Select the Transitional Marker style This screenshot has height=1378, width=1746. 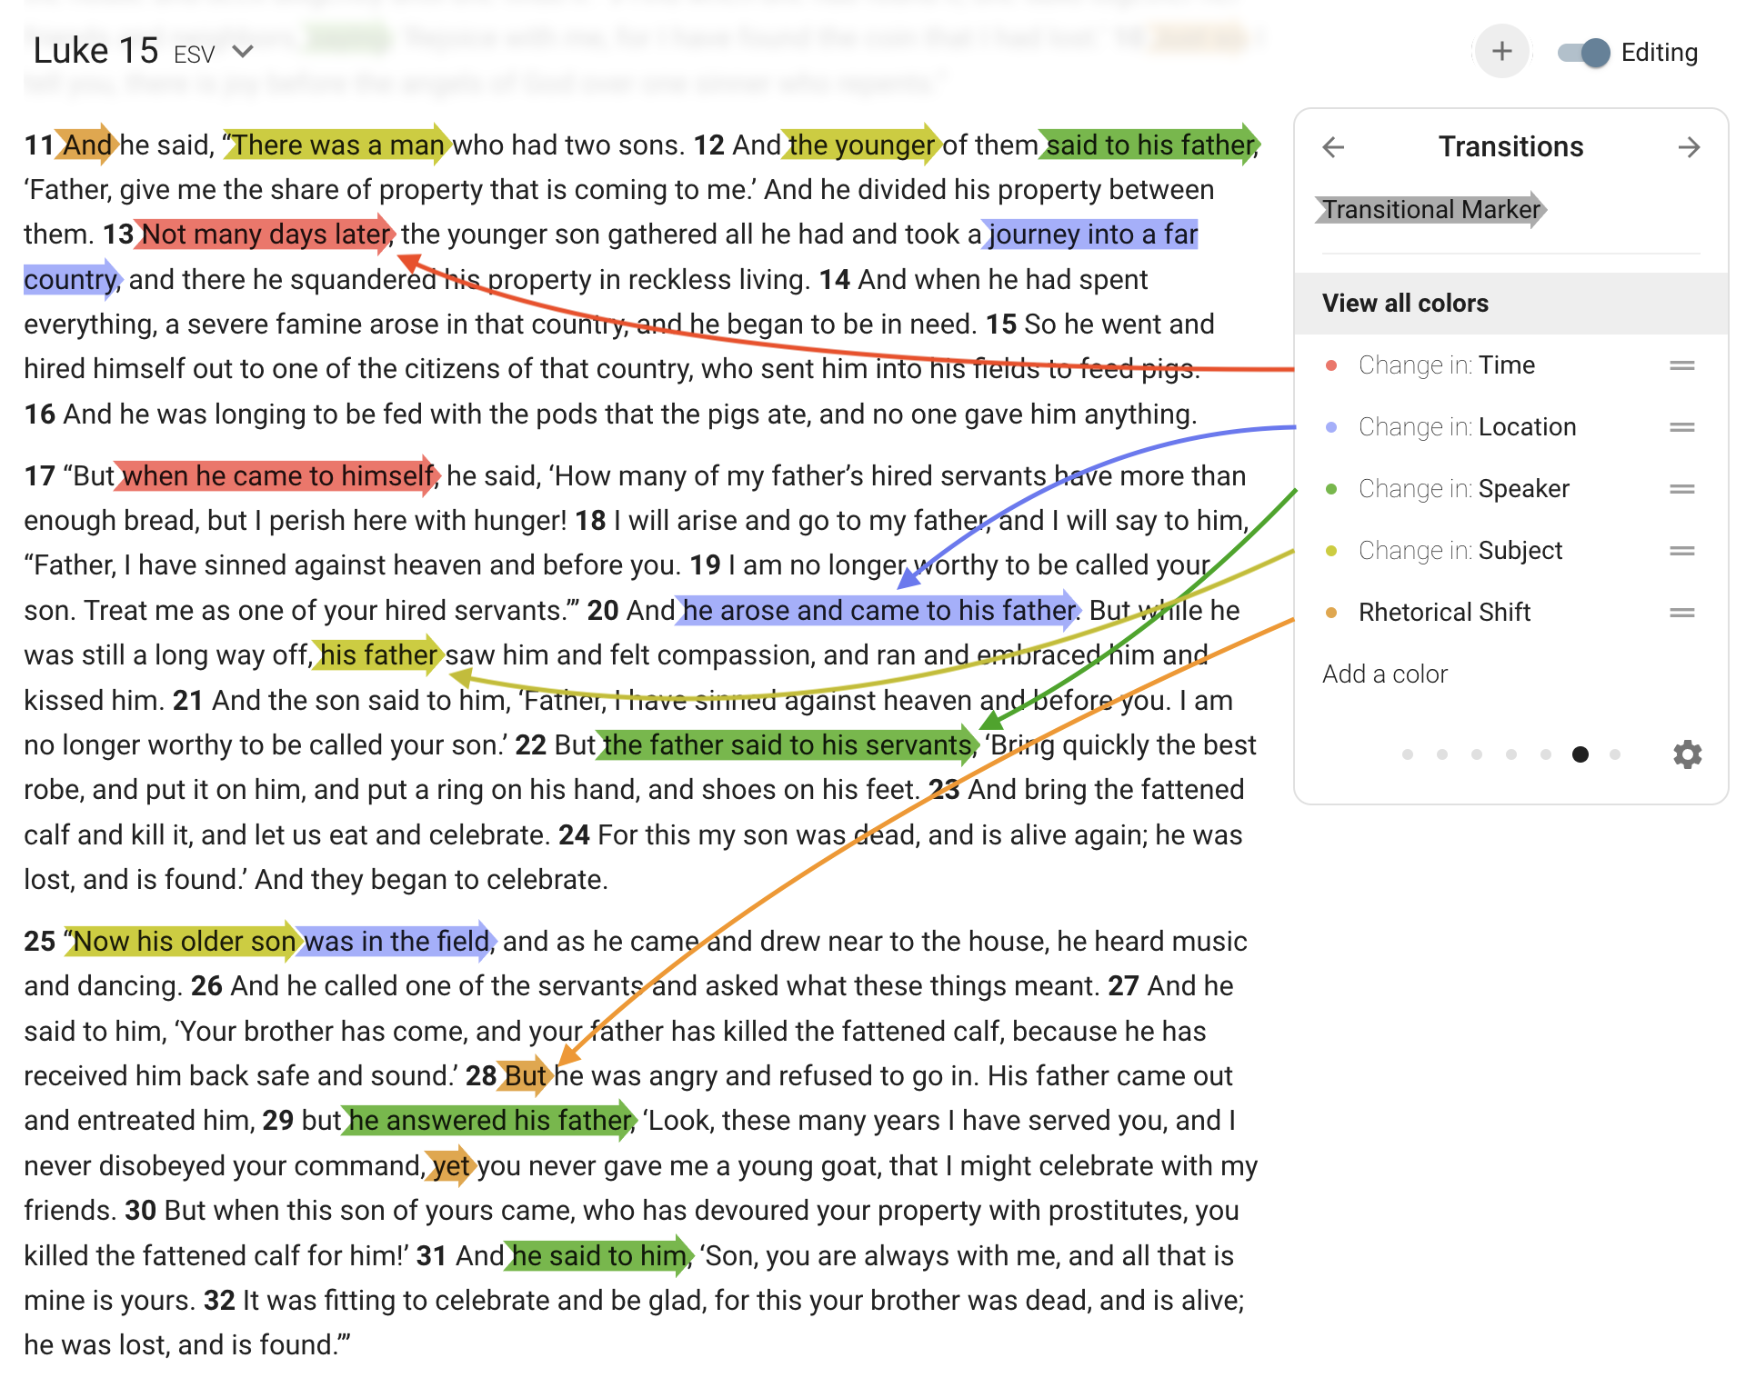[1430, 210]
